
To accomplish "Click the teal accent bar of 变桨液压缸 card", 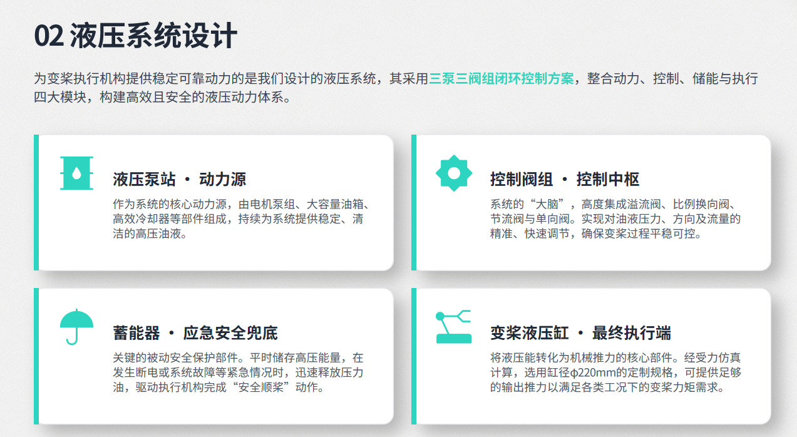I will 414,356.
